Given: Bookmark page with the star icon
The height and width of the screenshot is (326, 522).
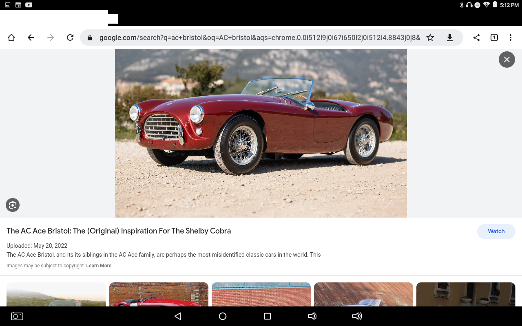Looking at the screenshot, I should coord(430,37).
